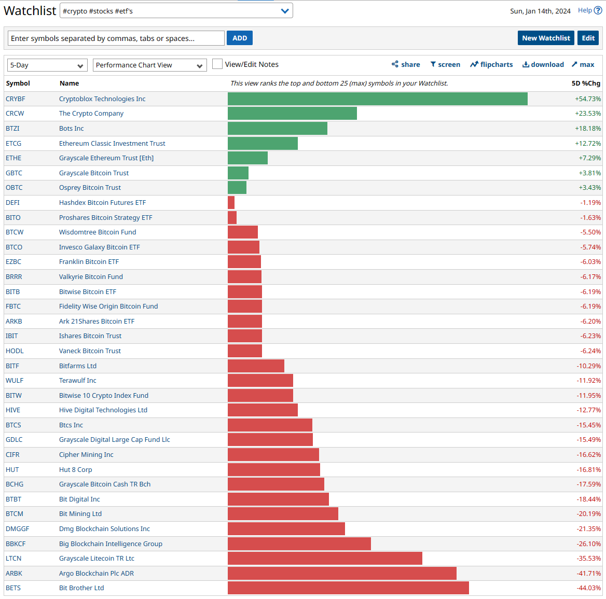Screen dimensions: 606x599
Task: Open Bit Brother Ltd link
Action: coord(81,588)
